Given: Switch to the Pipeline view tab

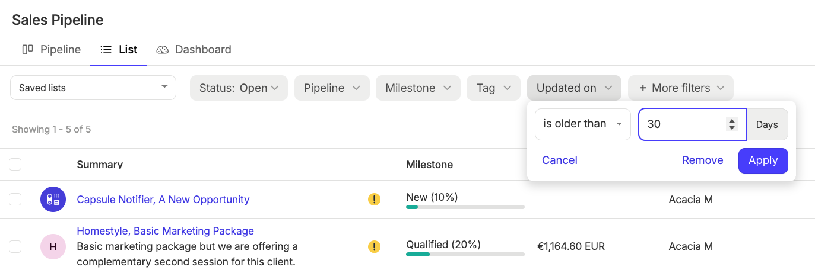Looking at the screenshot, I should click(51, 50).
